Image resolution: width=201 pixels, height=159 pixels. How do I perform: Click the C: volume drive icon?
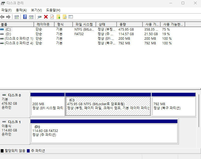click(2, 29)
